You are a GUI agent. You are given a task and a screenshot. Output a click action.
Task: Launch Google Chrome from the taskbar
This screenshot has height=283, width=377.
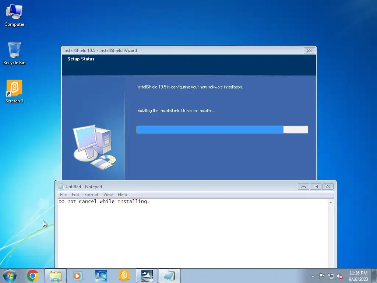33,276
